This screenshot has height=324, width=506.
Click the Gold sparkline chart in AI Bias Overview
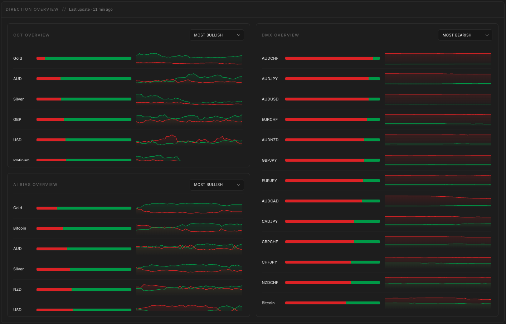click(189, 208)
